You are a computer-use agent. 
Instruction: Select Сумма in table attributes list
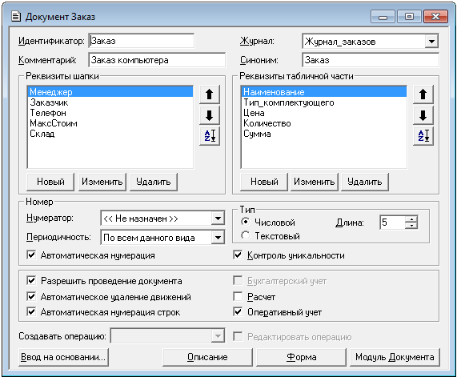pos(324,134)
